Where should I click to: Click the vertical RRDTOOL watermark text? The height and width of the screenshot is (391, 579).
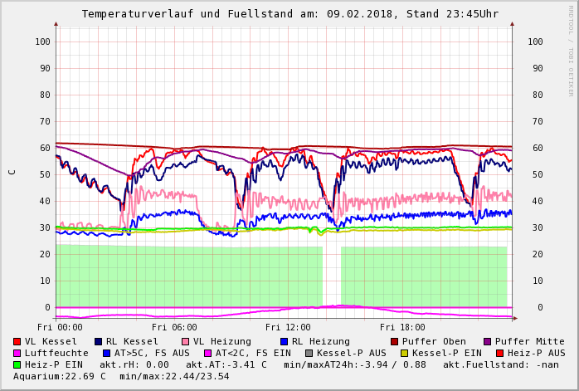click(x=571, y=50)
